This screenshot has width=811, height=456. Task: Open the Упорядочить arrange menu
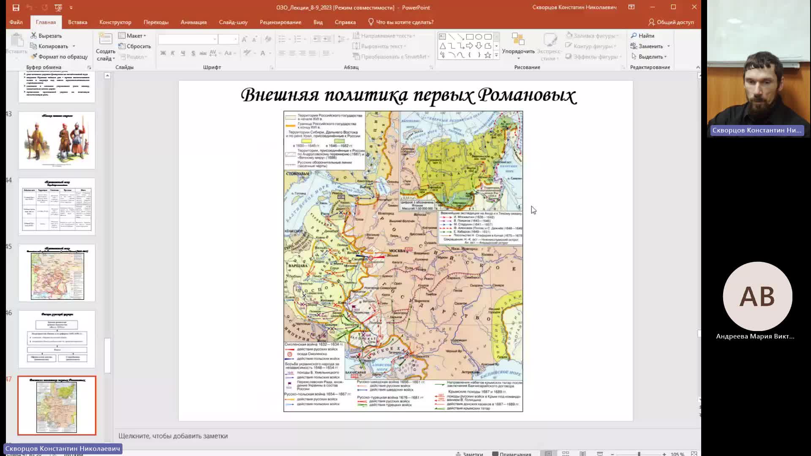coord(518,46)
